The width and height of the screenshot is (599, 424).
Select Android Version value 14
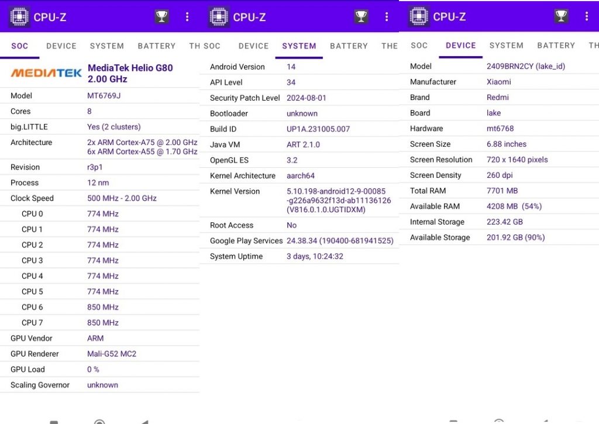(291, 67)
